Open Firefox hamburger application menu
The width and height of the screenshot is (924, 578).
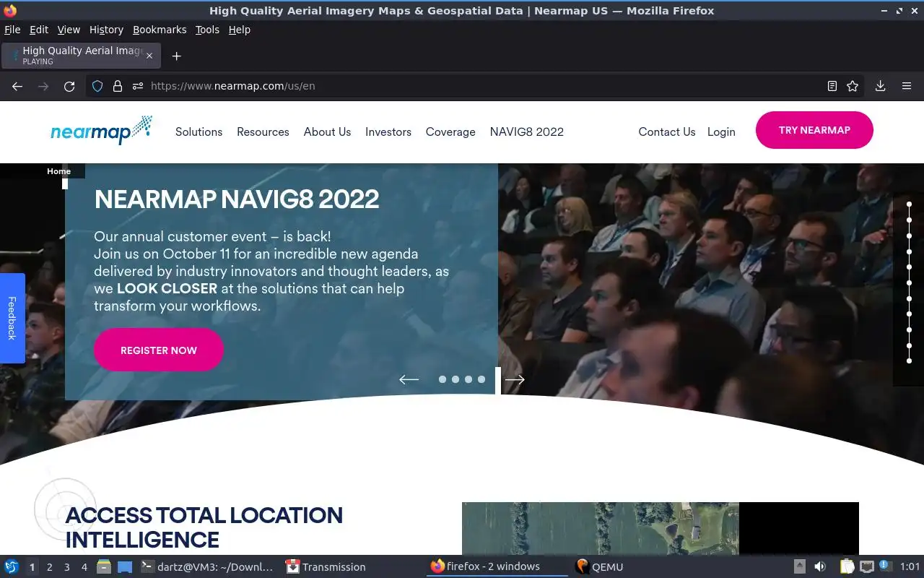coord(907,86)
